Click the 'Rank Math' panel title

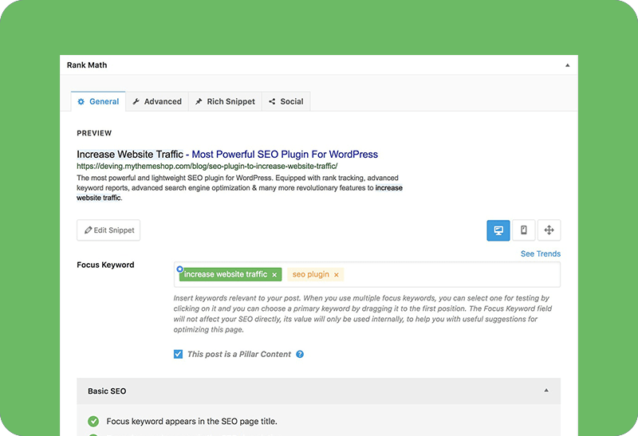click(87, 65)
